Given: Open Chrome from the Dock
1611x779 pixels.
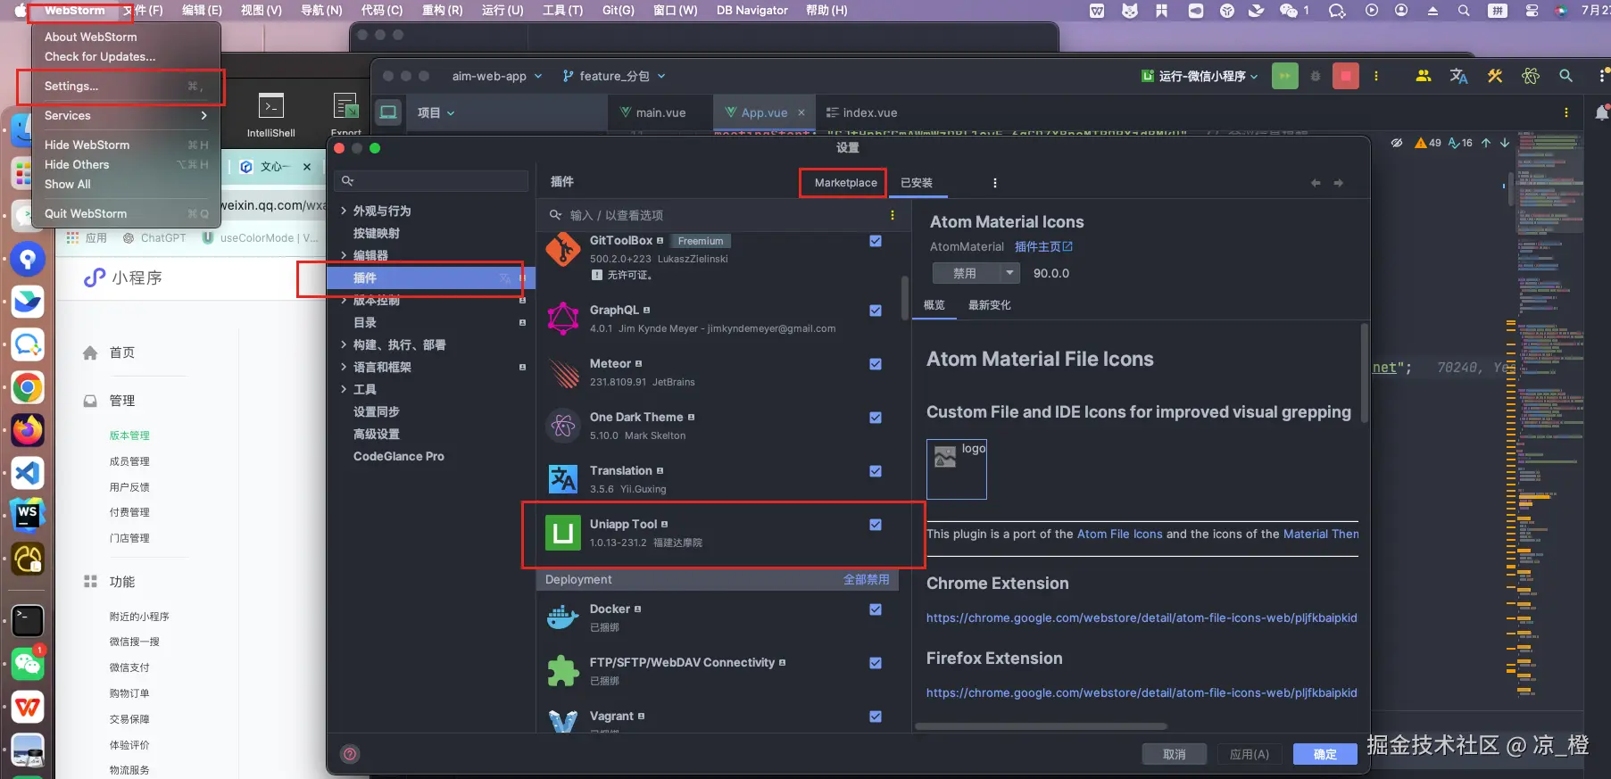Looking at the screenshot, I should pyautogui.click(x=28, y=387).
